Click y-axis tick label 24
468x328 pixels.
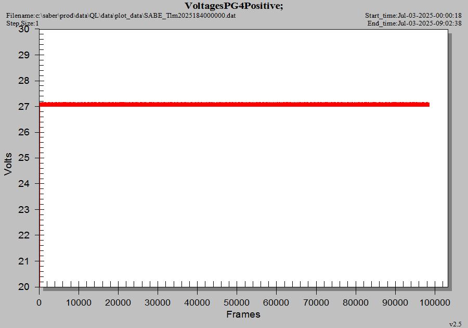pyautogui.click(x=24, y=183)
